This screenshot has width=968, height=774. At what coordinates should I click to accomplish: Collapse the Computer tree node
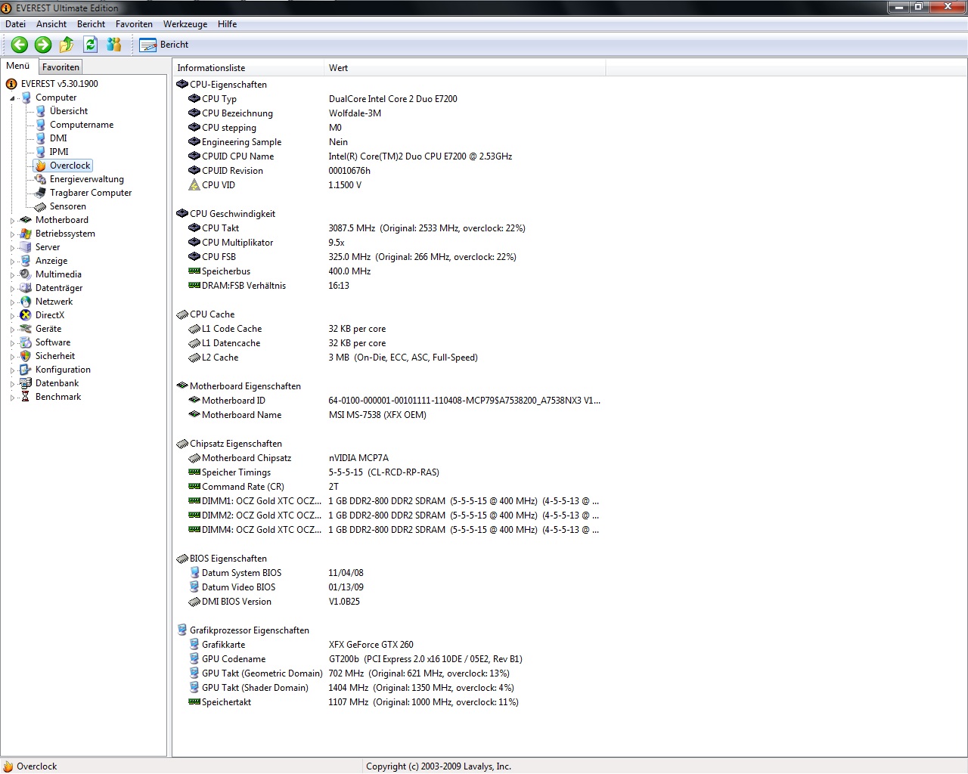coord(12,98)
